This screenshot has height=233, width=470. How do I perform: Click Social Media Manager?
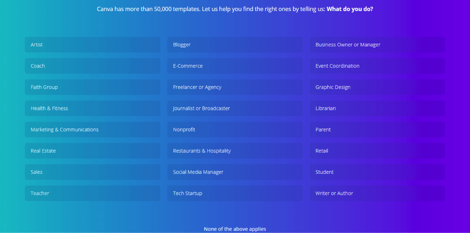pyautogui.click(x=235, y=172)
